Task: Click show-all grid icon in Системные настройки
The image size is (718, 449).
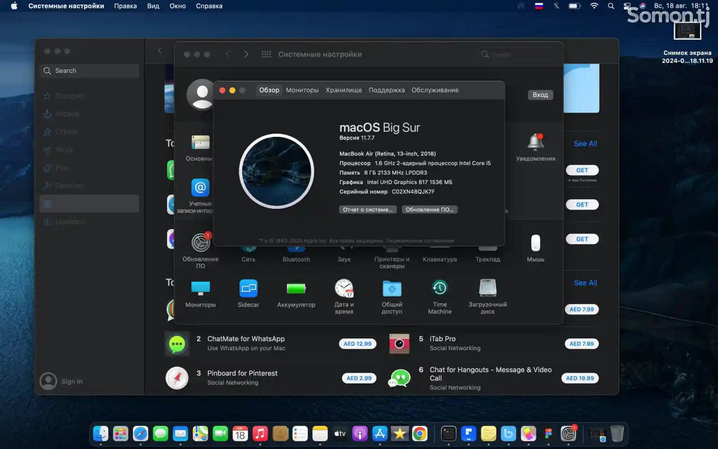Action: tap(266, 54)
